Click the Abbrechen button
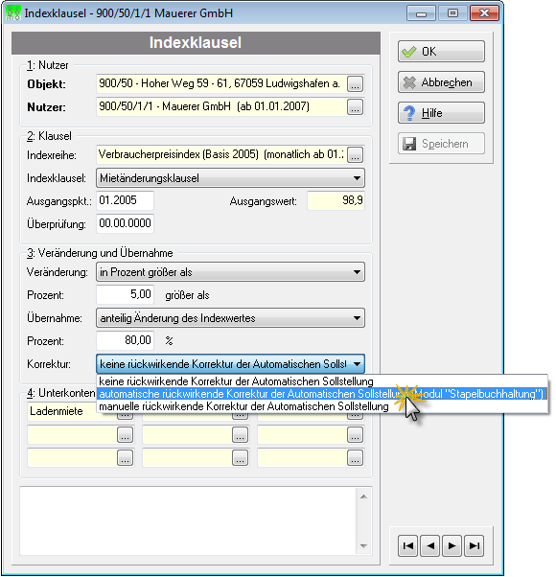Screen dimensions: 556x577 click(x=441, y=82)
